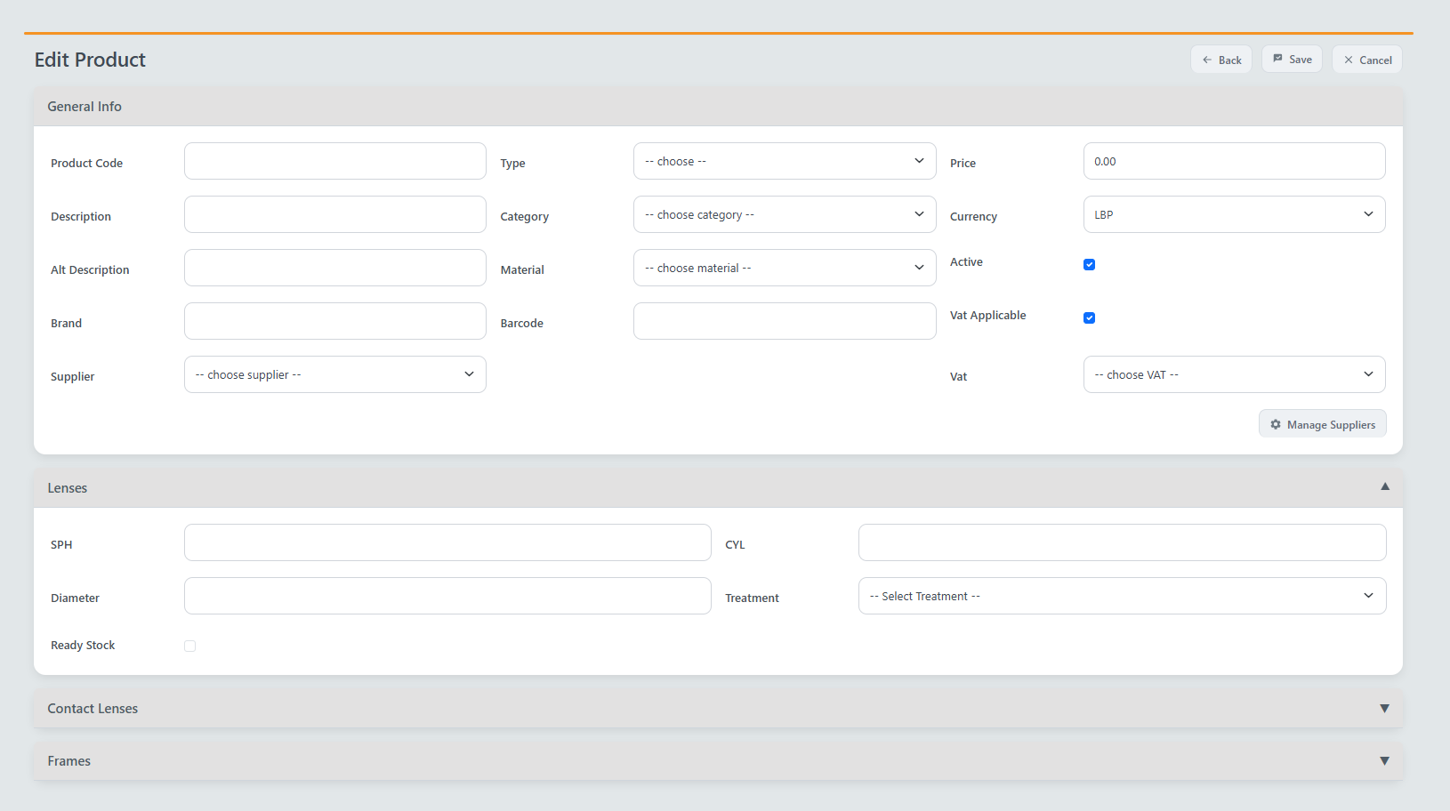Click the Product Code input field
This screenshot has width=1450, height=811.
[334, 161]
